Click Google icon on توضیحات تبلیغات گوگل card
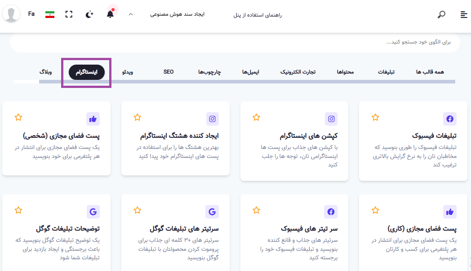471x271 pixels. pyautogui.click(x=93, y=212)
